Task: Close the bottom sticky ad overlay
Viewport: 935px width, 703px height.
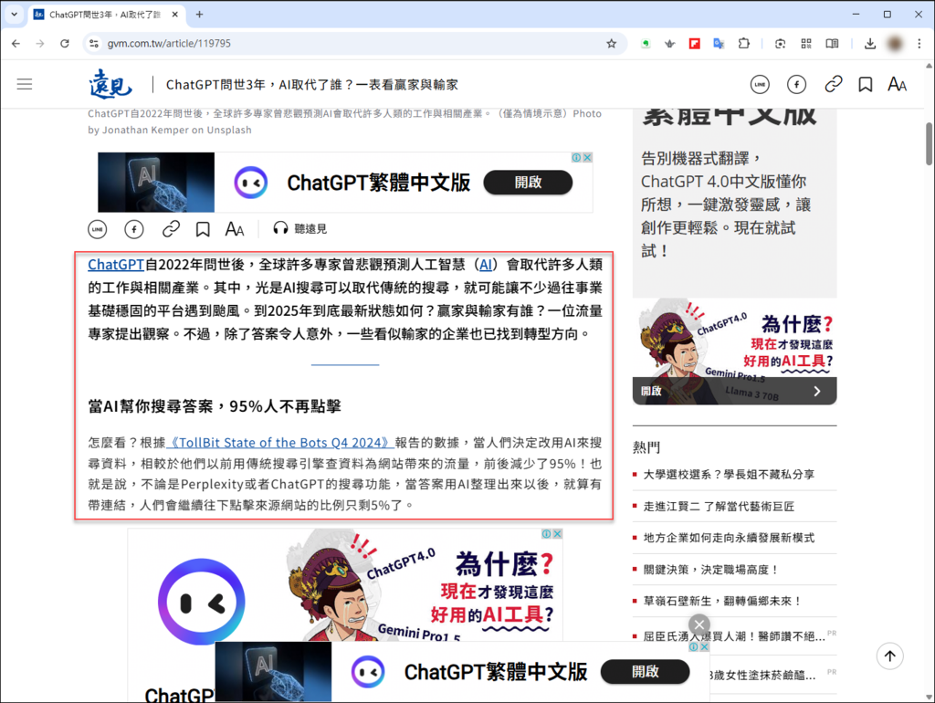Action: (699, 624)
